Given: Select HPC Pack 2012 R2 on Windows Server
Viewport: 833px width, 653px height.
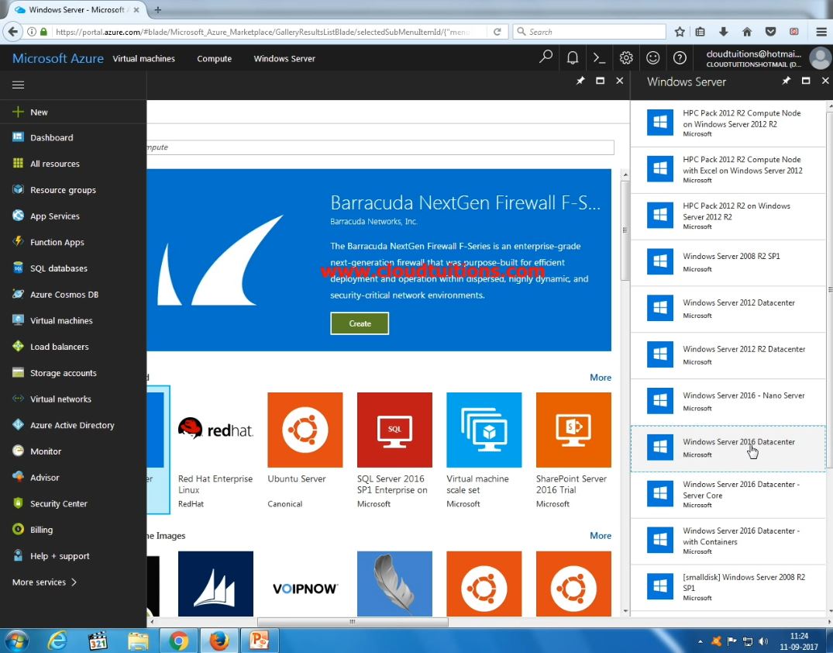Looking at the screenshot, I should coord(728,216).
